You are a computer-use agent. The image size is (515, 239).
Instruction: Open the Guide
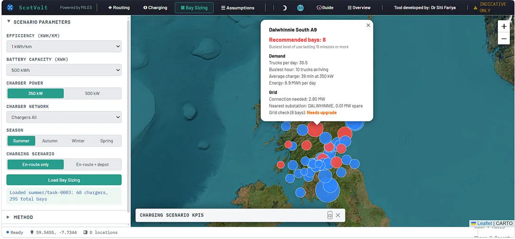(325, 8)
